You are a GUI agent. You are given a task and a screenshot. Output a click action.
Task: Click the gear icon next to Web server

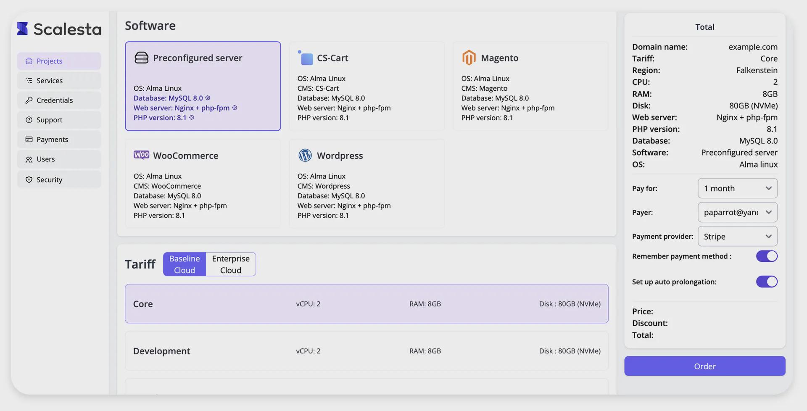click(x=235, y=108)
